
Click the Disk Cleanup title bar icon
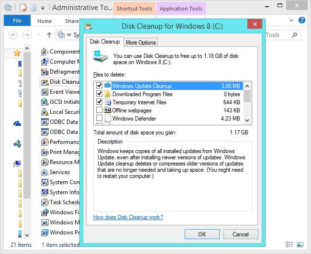tap(88, 27)
